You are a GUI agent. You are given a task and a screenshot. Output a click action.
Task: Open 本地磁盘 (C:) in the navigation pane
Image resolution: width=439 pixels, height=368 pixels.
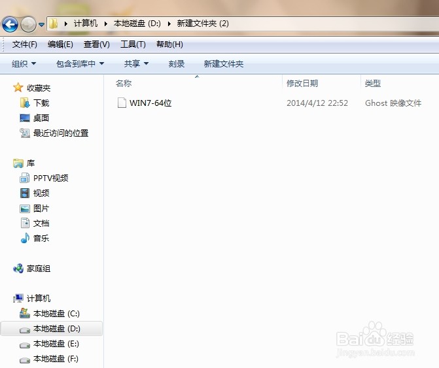[56, 314]
